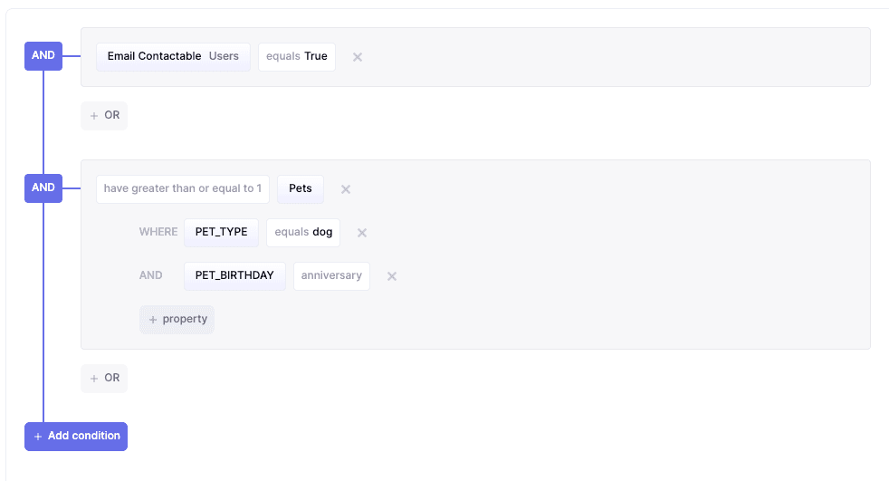This screenshot has width=889, height=481.
Task: Click the WHERE label before PET_TYPE
Action: (x=158, y=232)
